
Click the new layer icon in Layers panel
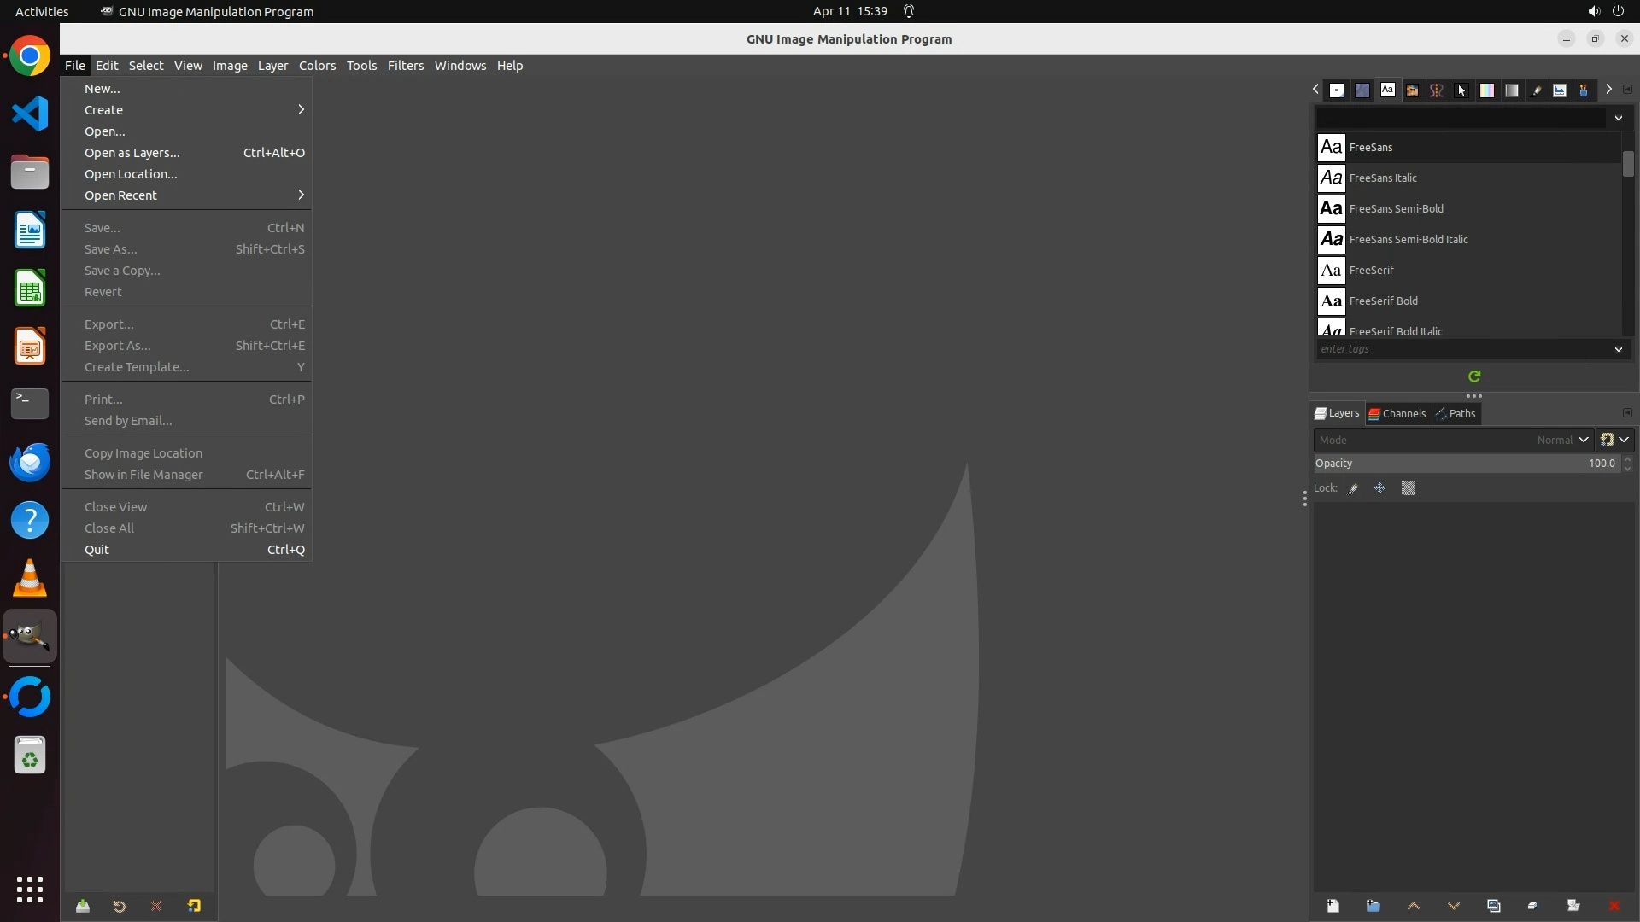coord(1332,906)
